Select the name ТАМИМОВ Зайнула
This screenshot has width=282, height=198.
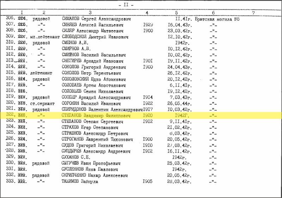click(x=80, y=181)
